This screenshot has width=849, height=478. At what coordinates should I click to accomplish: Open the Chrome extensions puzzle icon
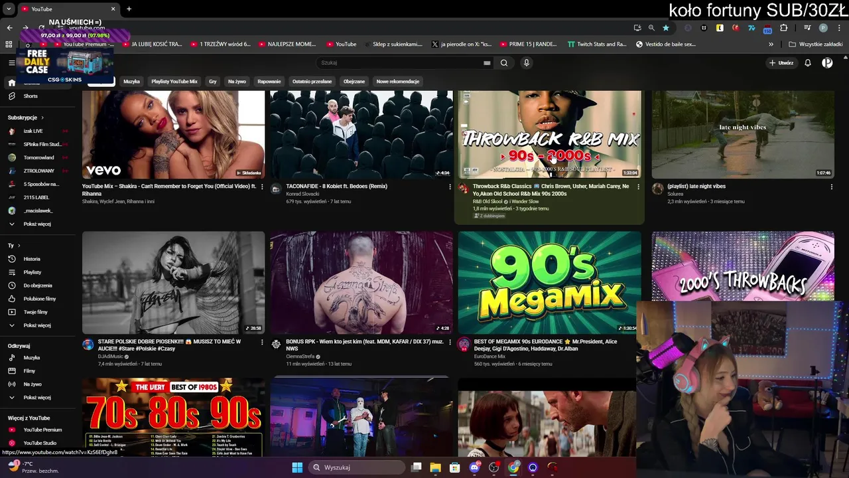coord(784,28)
